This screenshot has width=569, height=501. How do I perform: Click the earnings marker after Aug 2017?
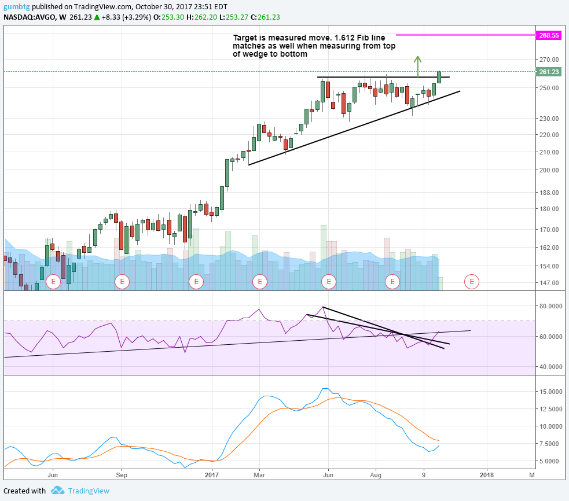tap(392, 282)
